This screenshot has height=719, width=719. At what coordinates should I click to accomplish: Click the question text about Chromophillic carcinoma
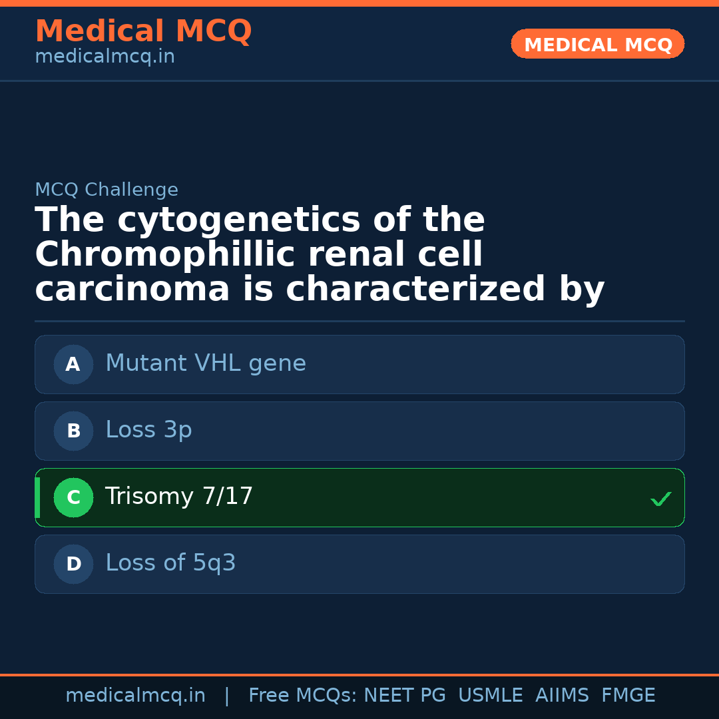tap(320, 255)
